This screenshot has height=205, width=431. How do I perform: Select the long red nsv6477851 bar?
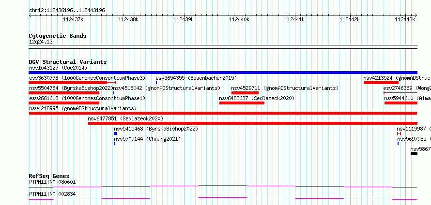pyautogui.click(x=253, y=123)
